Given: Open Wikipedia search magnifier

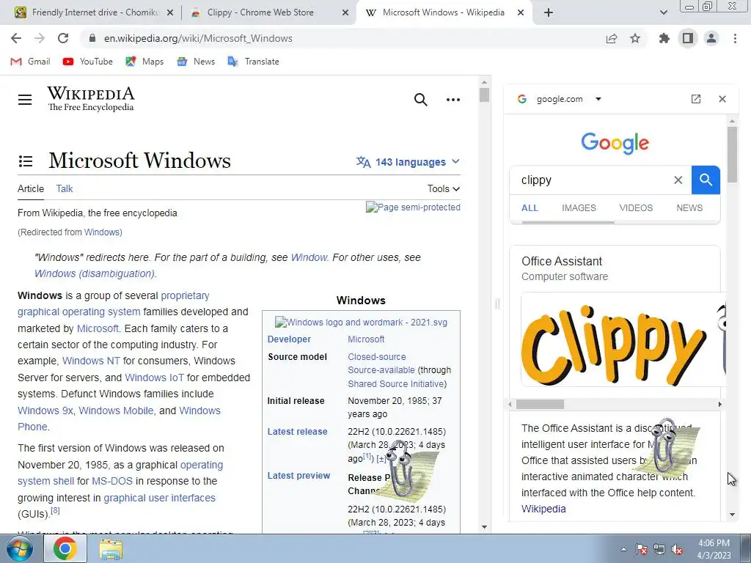Looking at the screenshot, I should coord(420,100).
